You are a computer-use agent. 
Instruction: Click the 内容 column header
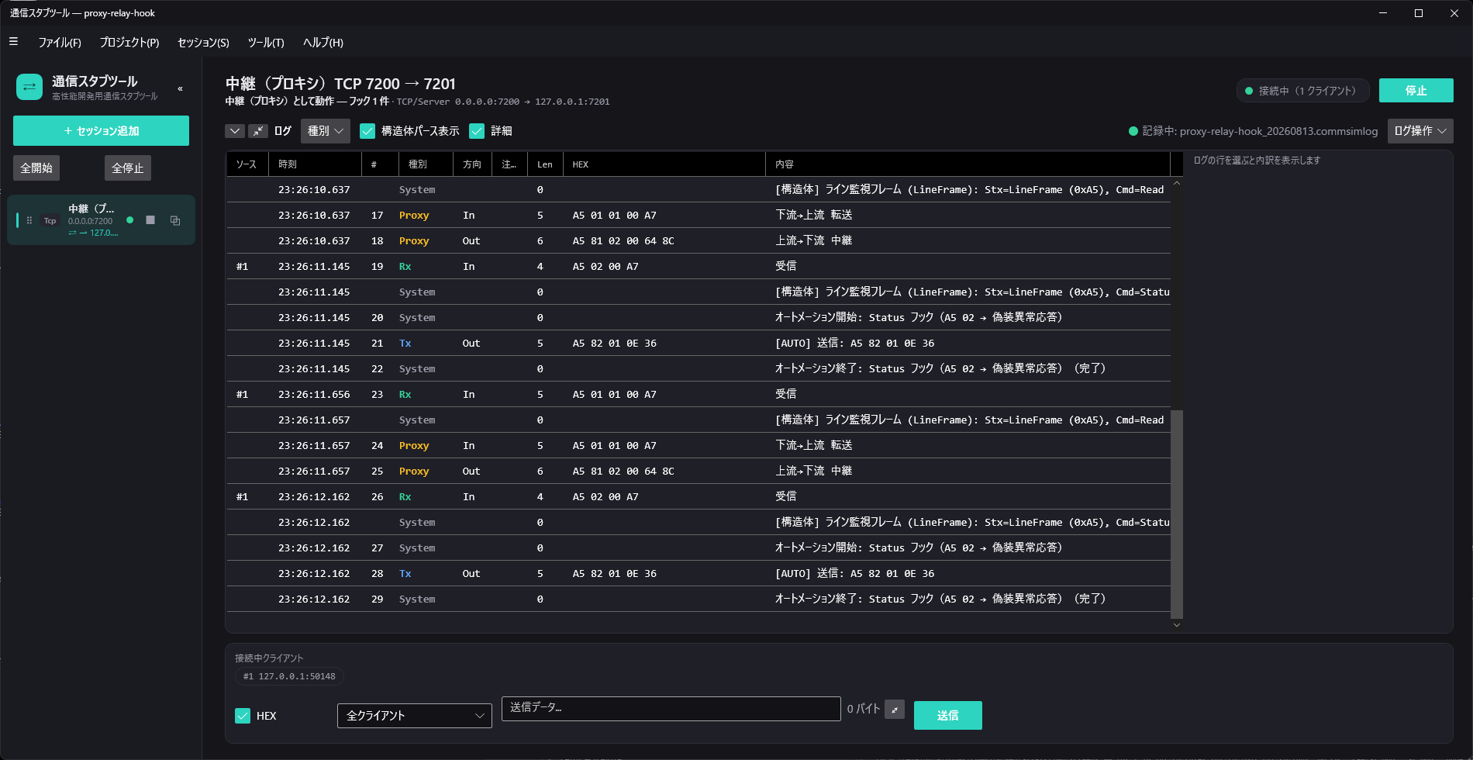coord(968,164)
